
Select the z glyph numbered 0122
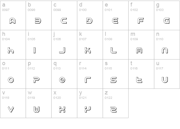[114, 109]
